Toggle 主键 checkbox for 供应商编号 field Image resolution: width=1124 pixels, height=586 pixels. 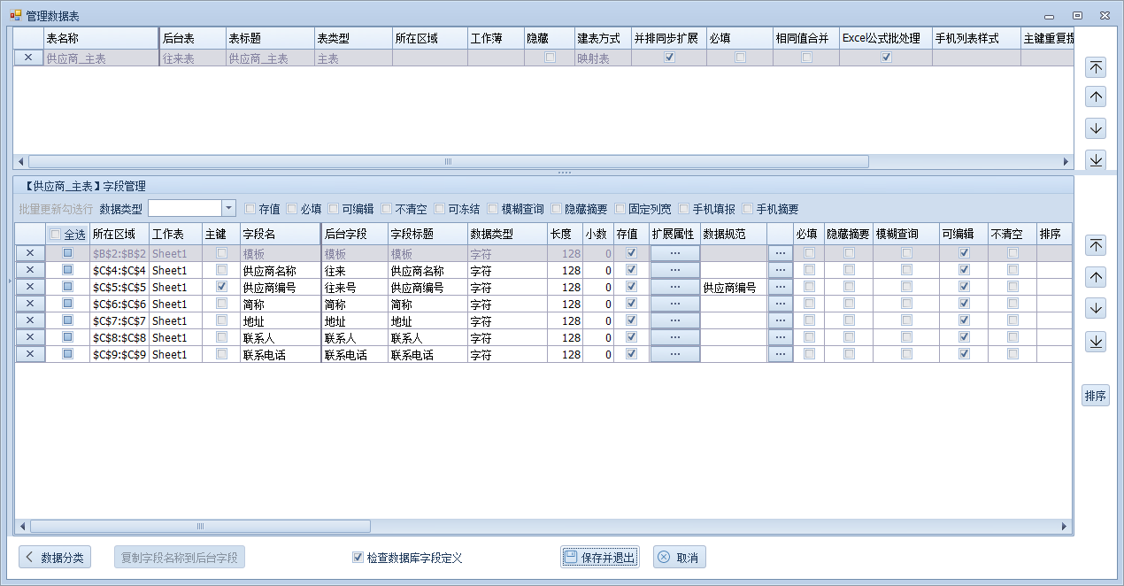(221, 287)
